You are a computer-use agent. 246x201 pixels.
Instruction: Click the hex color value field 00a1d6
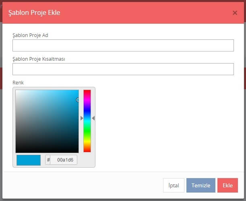[x=64, y=160]
